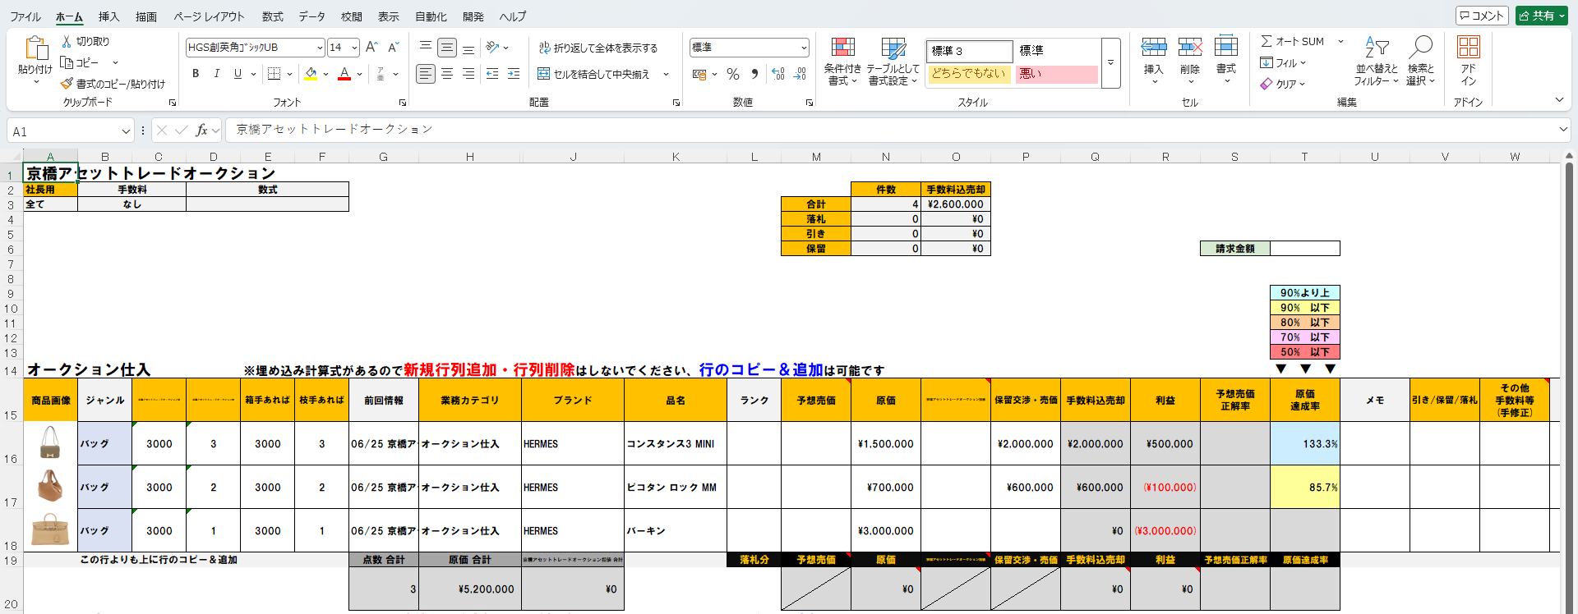Click the Increase Decimal icon
The image size is (1578, 614).
click(x=778, y=74)
